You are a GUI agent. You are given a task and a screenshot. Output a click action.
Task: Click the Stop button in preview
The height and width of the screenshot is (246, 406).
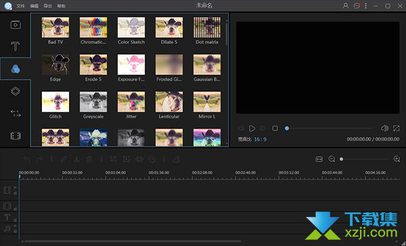pos(275,128)
